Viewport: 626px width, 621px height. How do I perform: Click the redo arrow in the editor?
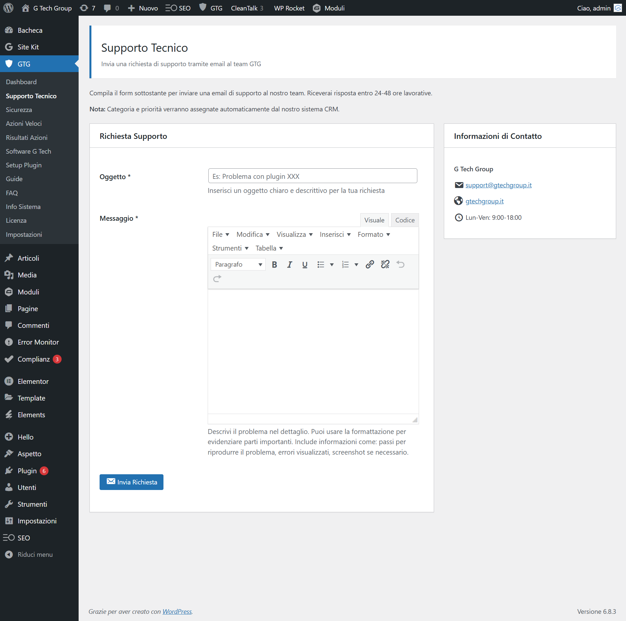pos(217,279)
